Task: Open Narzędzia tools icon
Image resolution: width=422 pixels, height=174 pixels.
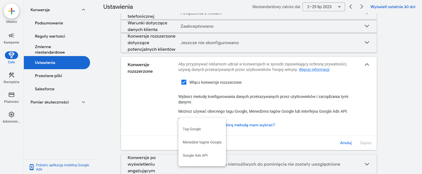Action: coord(11,75)
